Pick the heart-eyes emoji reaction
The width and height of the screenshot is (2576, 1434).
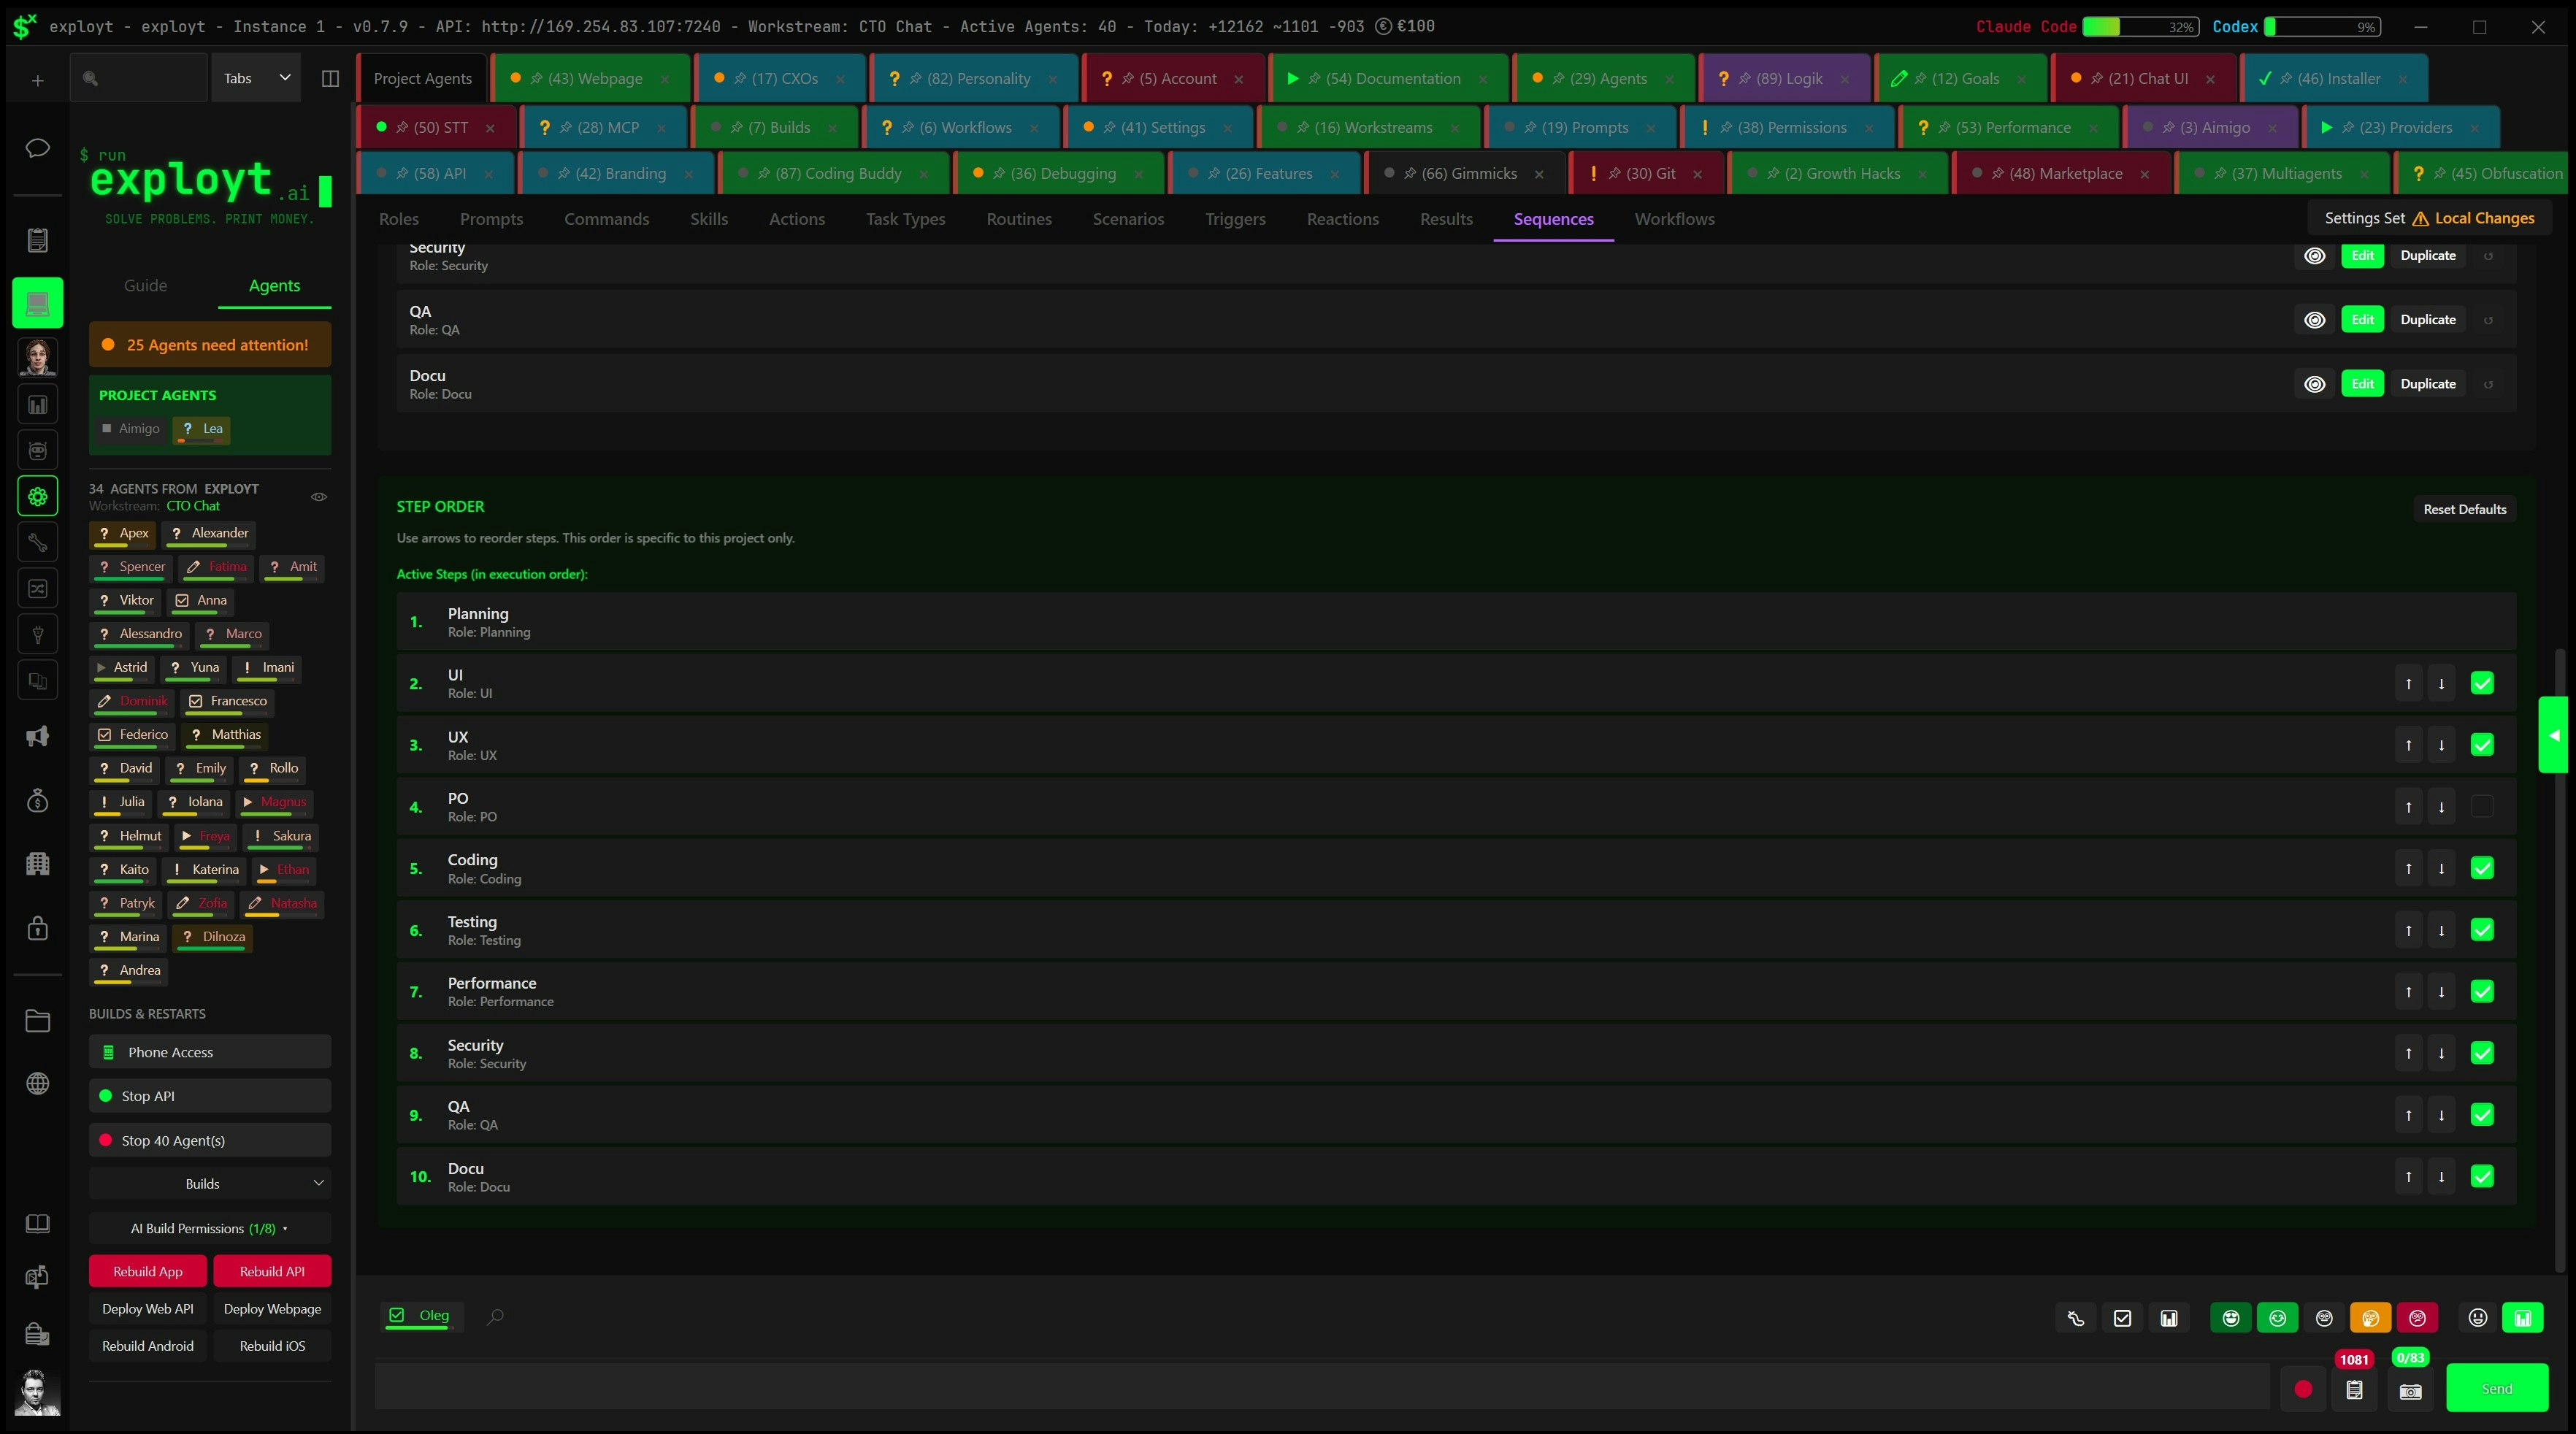click(x=2231, y=1318)
